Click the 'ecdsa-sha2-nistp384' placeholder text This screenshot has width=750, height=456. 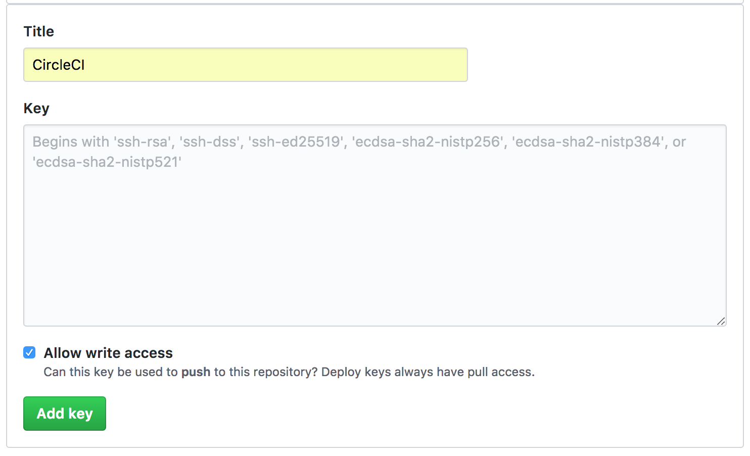(x=588, y=142)
